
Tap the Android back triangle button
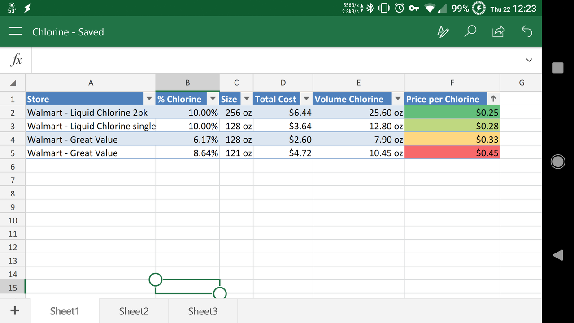(558, 255)
